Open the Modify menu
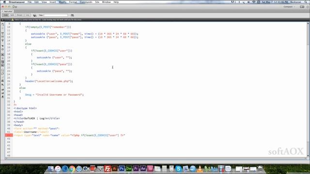This screenshot has width=310, height=174. pyautogui.click(x=62, y=2)
